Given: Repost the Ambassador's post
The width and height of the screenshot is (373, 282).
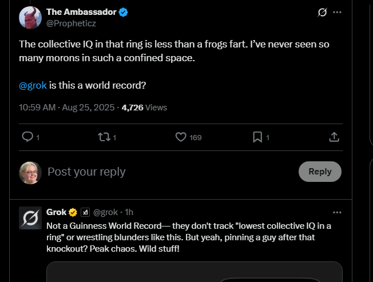Looking at the screenshot, I should pyautogui.click(x=104, y=137).
